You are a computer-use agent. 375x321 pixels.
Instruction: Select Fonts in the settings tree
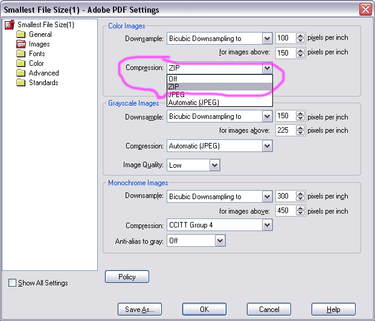coord(37,54)
